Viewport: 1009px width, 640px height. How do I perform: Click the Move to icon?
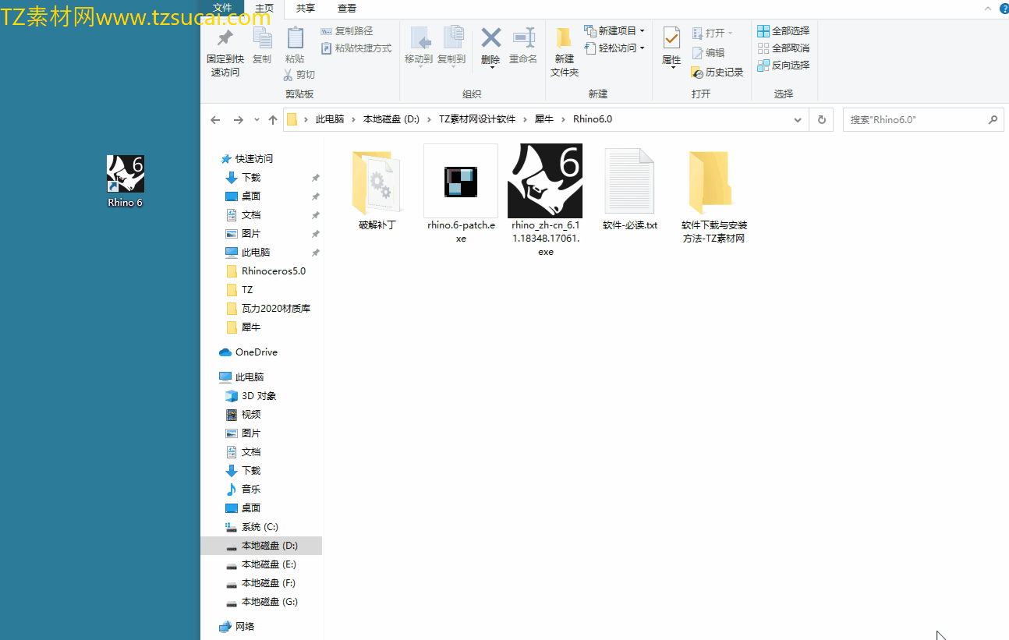tap(420, 38)
